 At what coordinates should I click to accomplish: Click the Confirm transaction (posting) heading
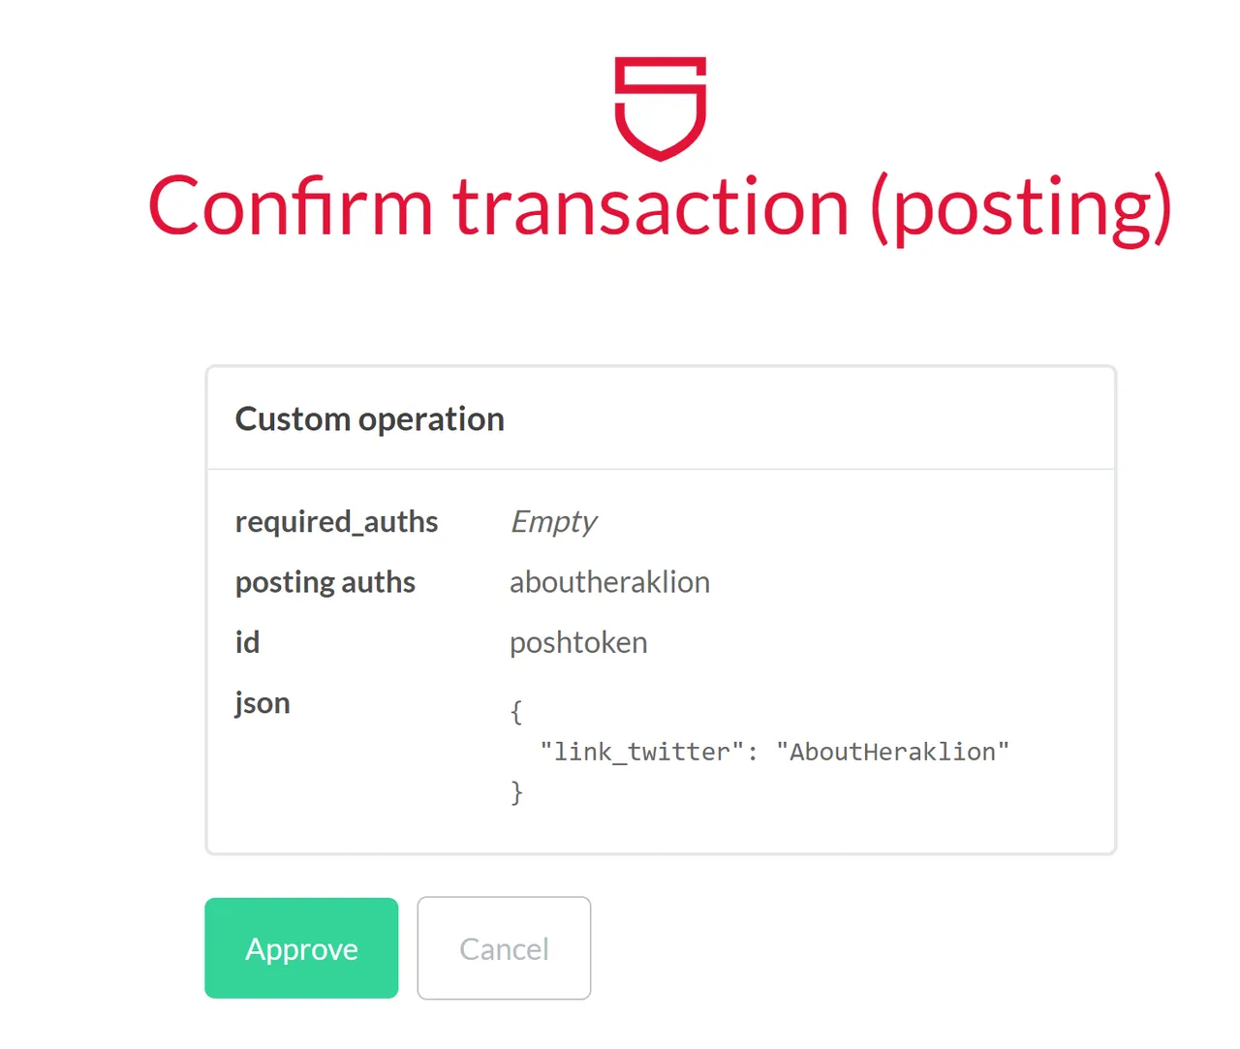[x=660, y=207]
